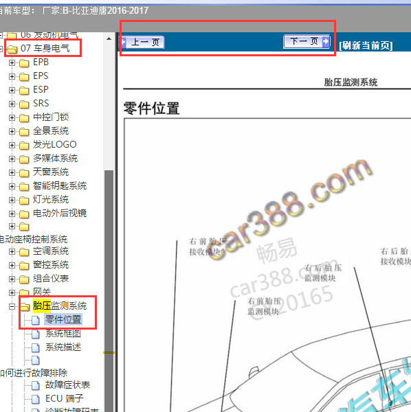The image size is (411, 412).
Task: Open the 故障症状表 entry
Action: coord(67,385)
